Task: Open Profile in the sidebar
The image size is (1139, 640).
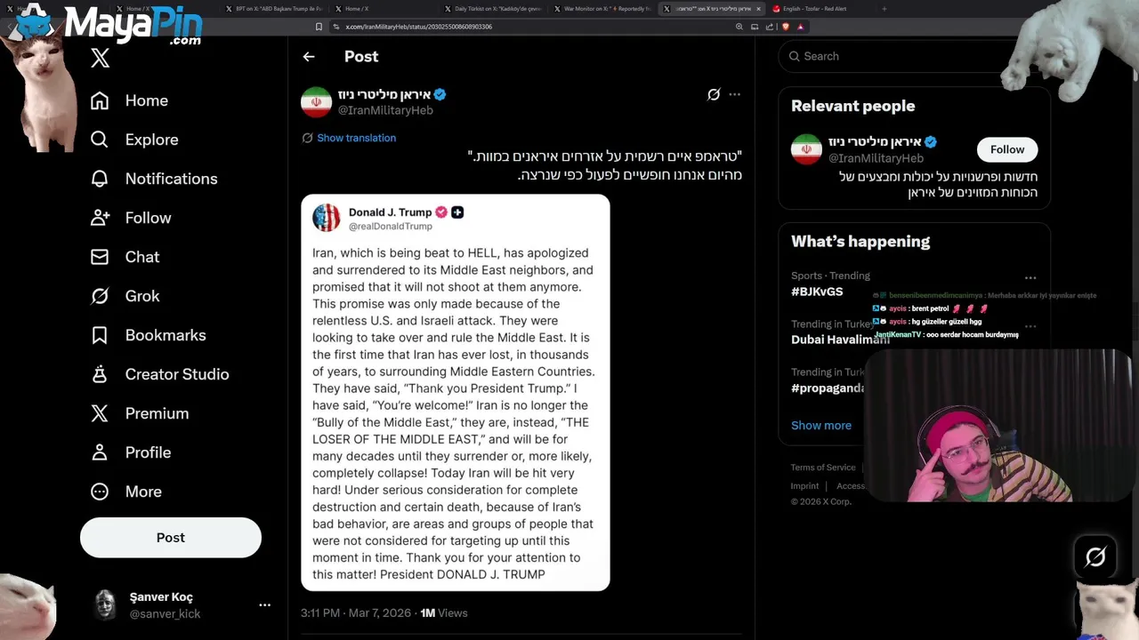Action: coord(130,452)
